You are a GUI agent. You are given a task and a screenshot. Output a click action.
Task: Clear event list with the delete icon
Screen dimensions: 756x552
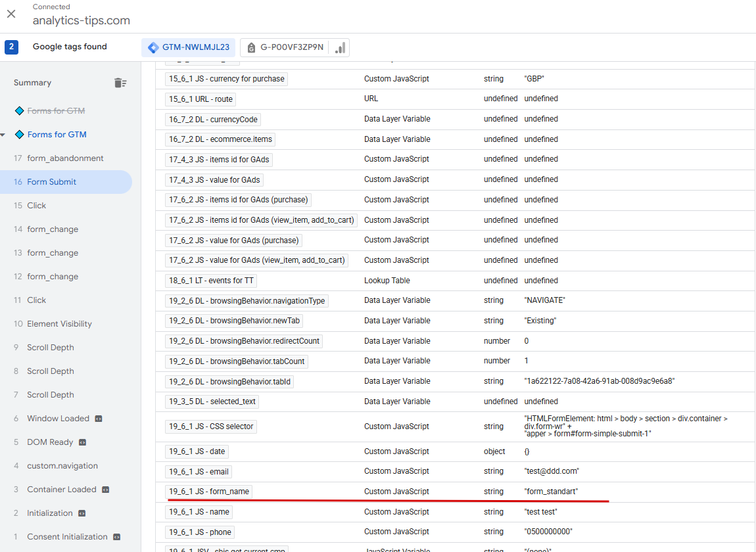[x=120, y=83]
